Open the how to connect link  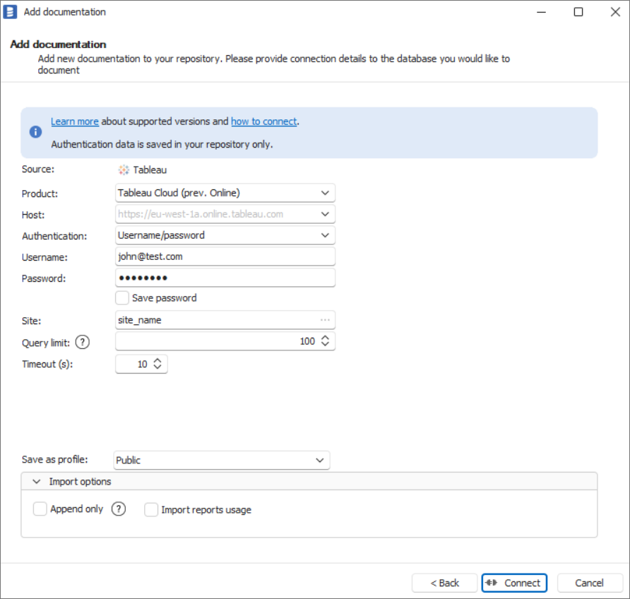[x=264, y=121]
